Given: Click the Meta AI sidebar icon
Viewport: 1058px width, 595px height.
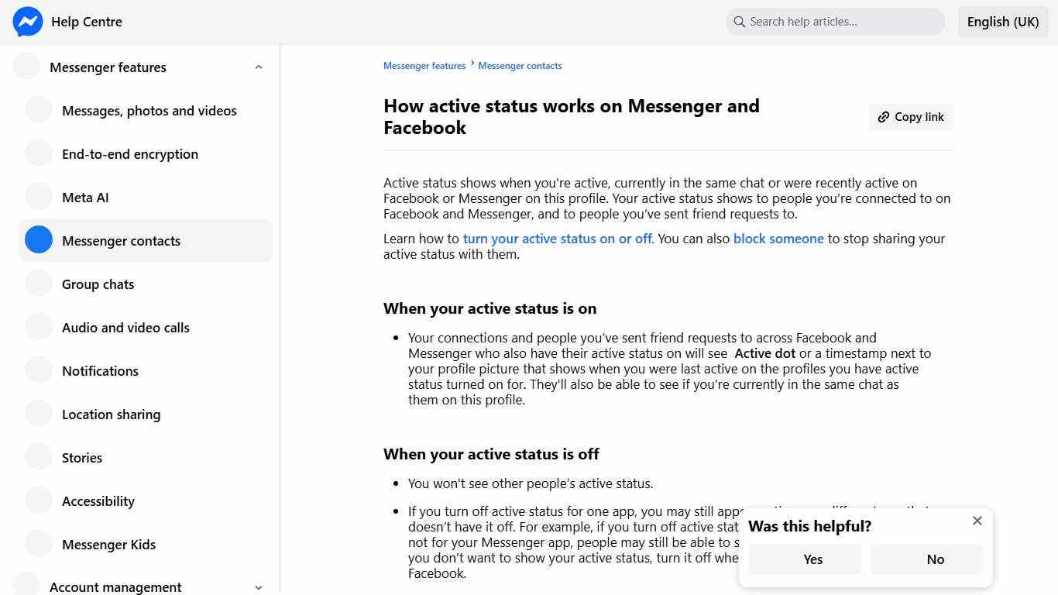Looking at the screenshot, I should [39, 196].
